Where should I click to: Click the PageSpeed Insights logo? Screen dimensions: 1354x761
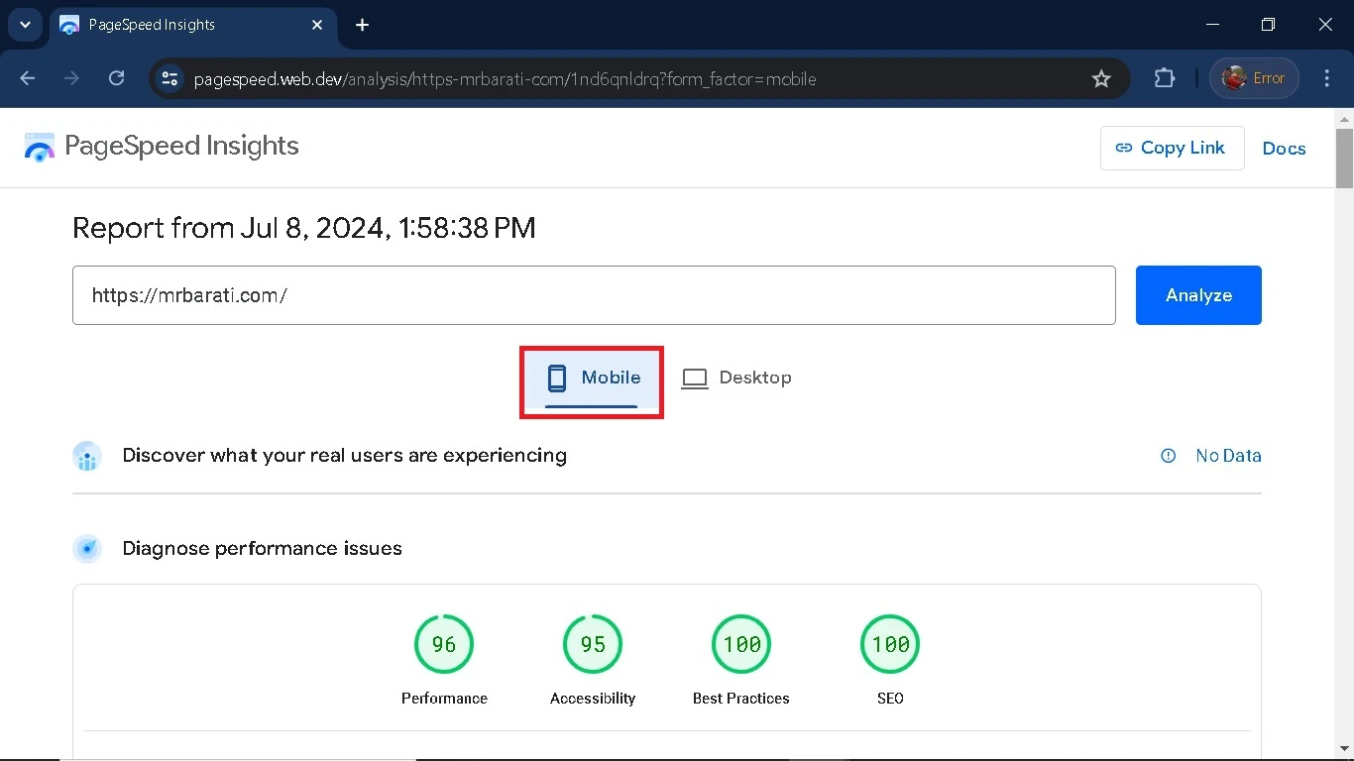tap(40, 148)
